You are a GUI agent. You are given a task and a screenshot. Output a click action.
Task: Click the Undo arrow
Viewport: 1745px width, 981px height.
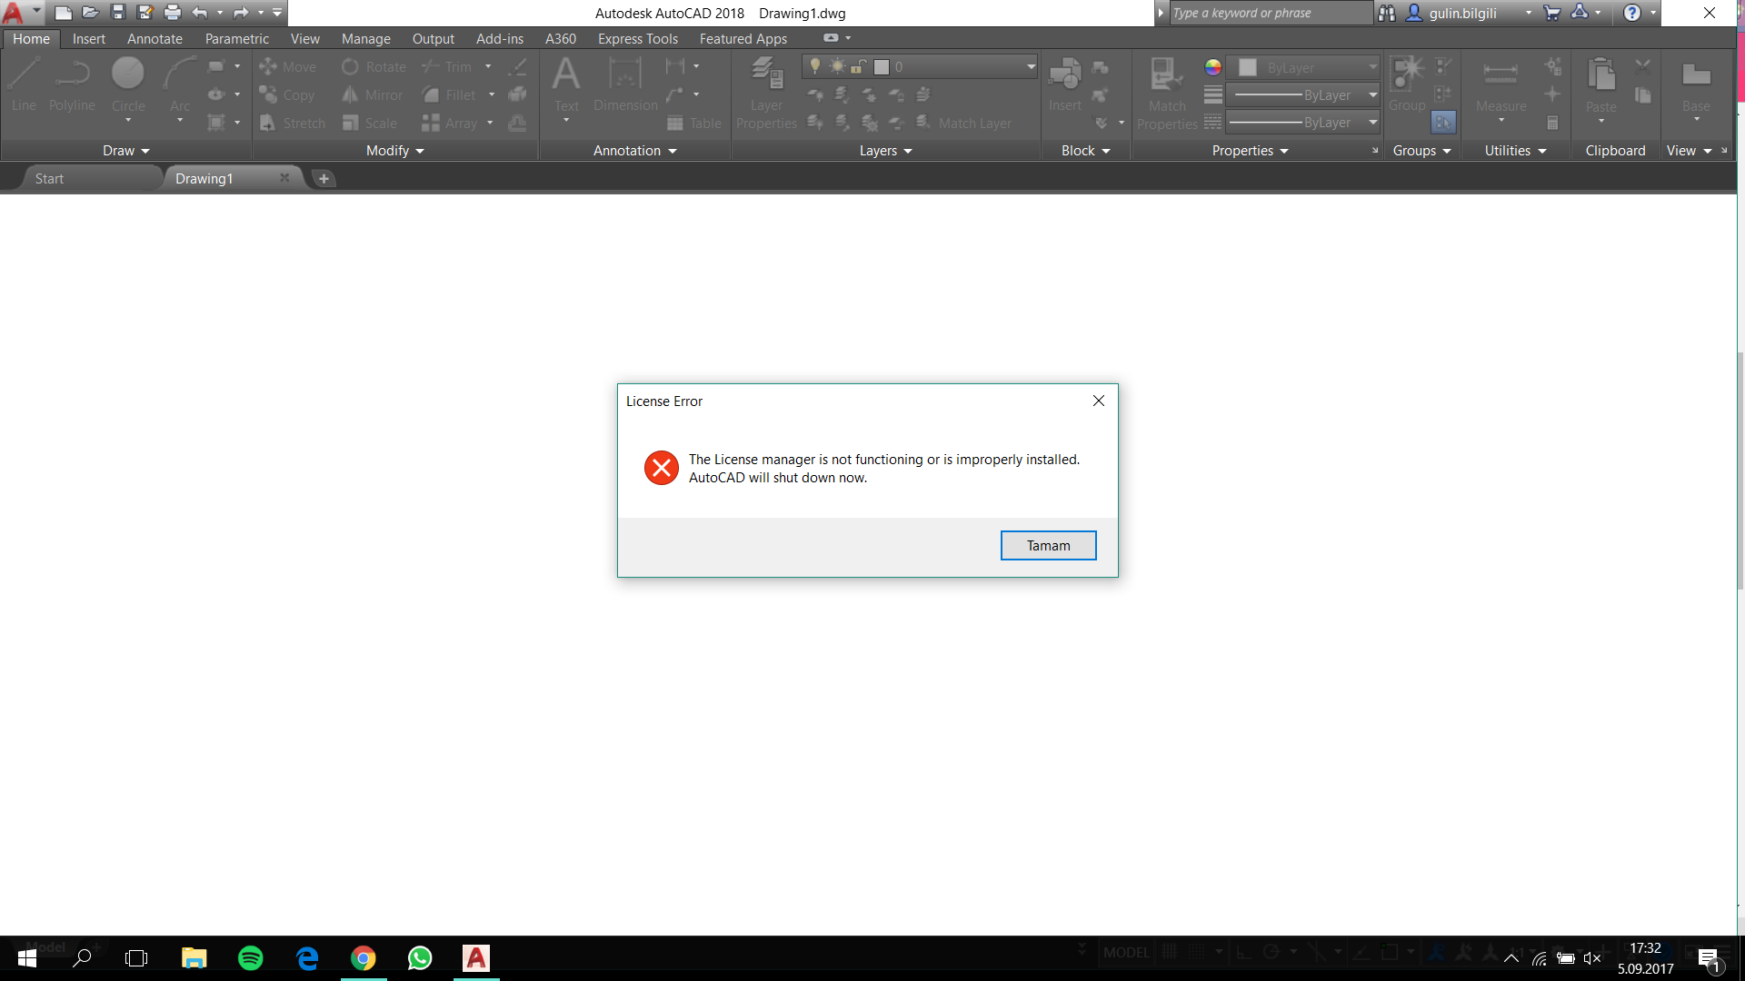[200, 13]
